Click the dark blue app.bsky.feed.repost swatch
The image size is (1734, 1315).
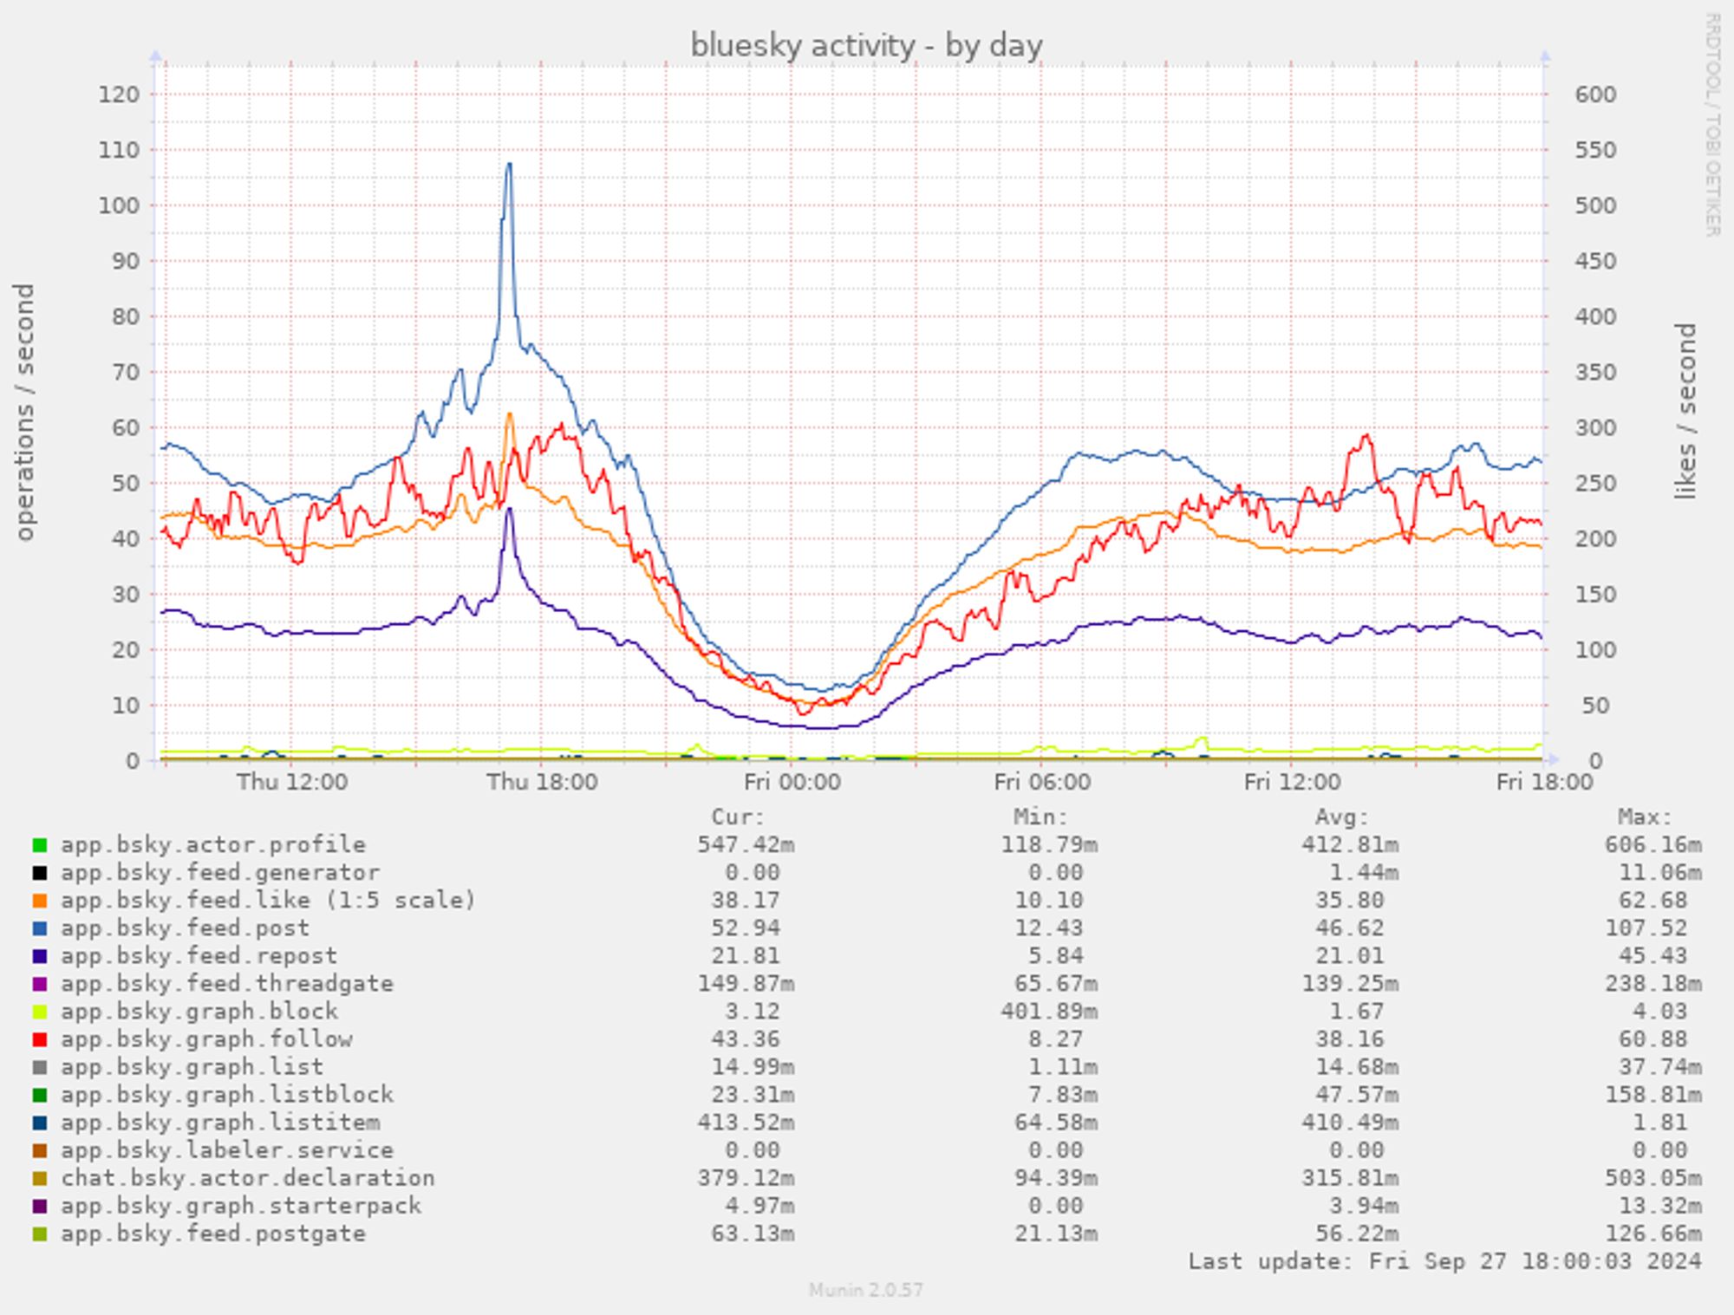tap(39, 955)
